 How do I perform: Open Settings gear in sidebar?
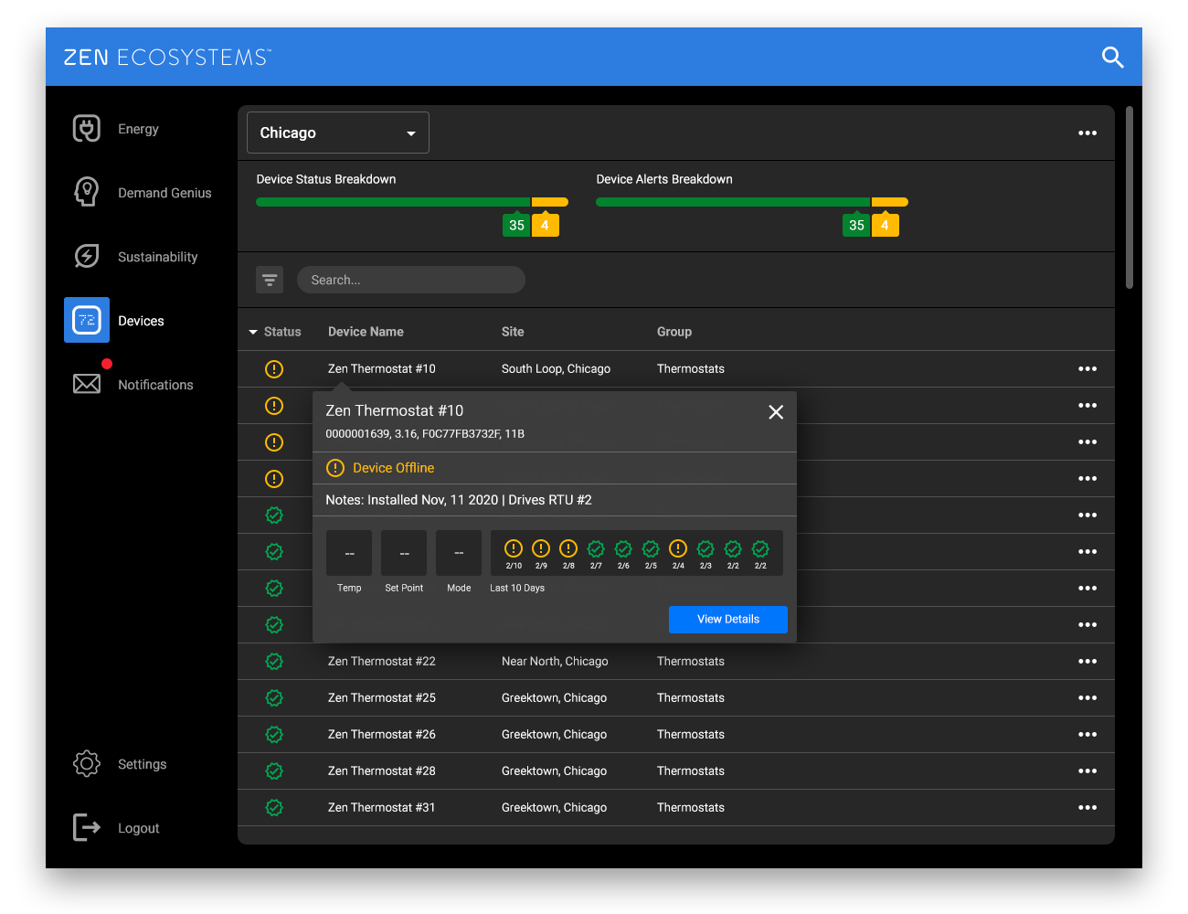pos(87,763)
